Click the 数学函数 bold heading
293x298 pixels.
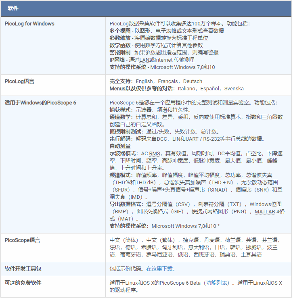pyautogui.click(x=120, y=45)
